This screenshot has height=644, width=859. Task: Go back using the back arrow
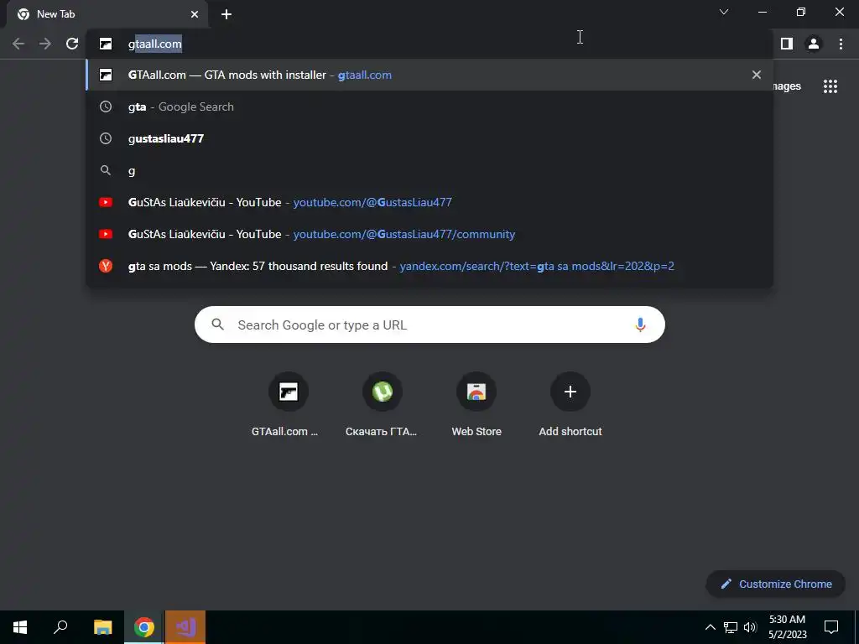[18, 44]
